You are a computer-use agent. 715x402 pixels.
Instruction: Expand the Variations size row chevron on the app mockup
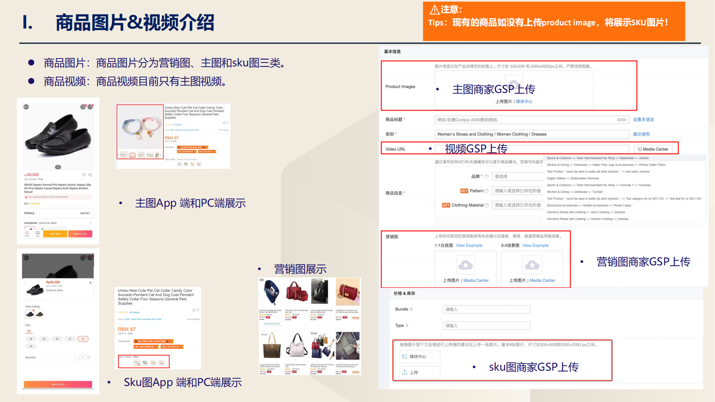point(91,223)
